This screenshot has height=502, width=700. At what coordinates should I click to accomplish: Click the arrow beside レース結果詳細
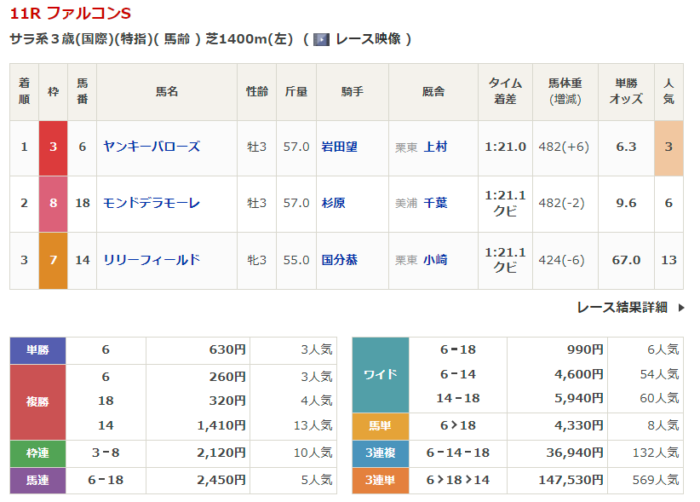pos(680,308)
